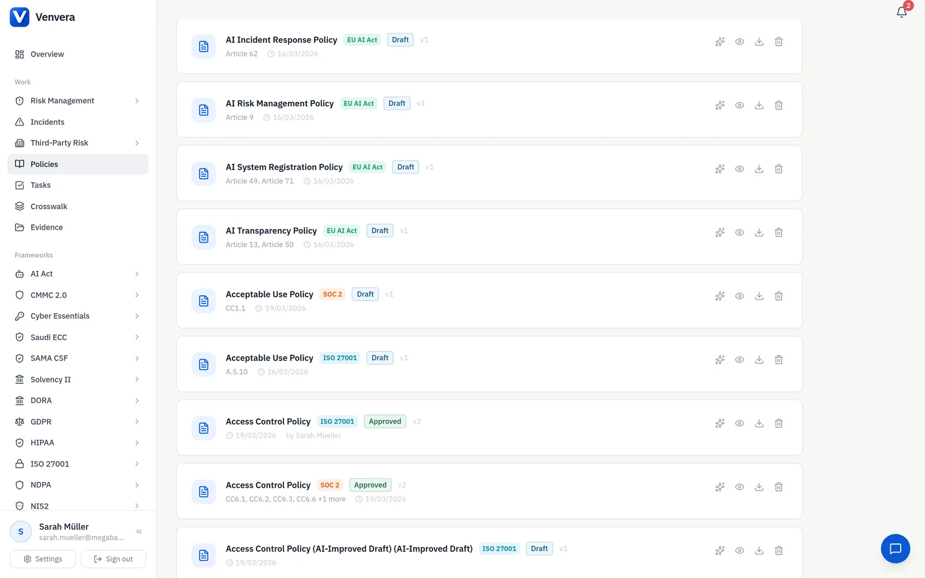Preview the ISO 27001 Access Control Policy
Viewport: 925px width, 578px height.
coord(739,423)
